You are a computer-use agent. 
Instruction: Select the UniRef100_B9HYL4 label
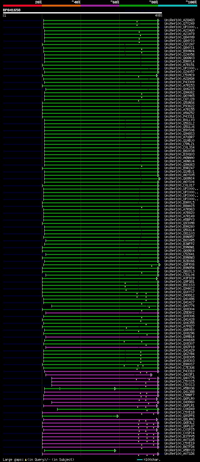coord(179,61)
